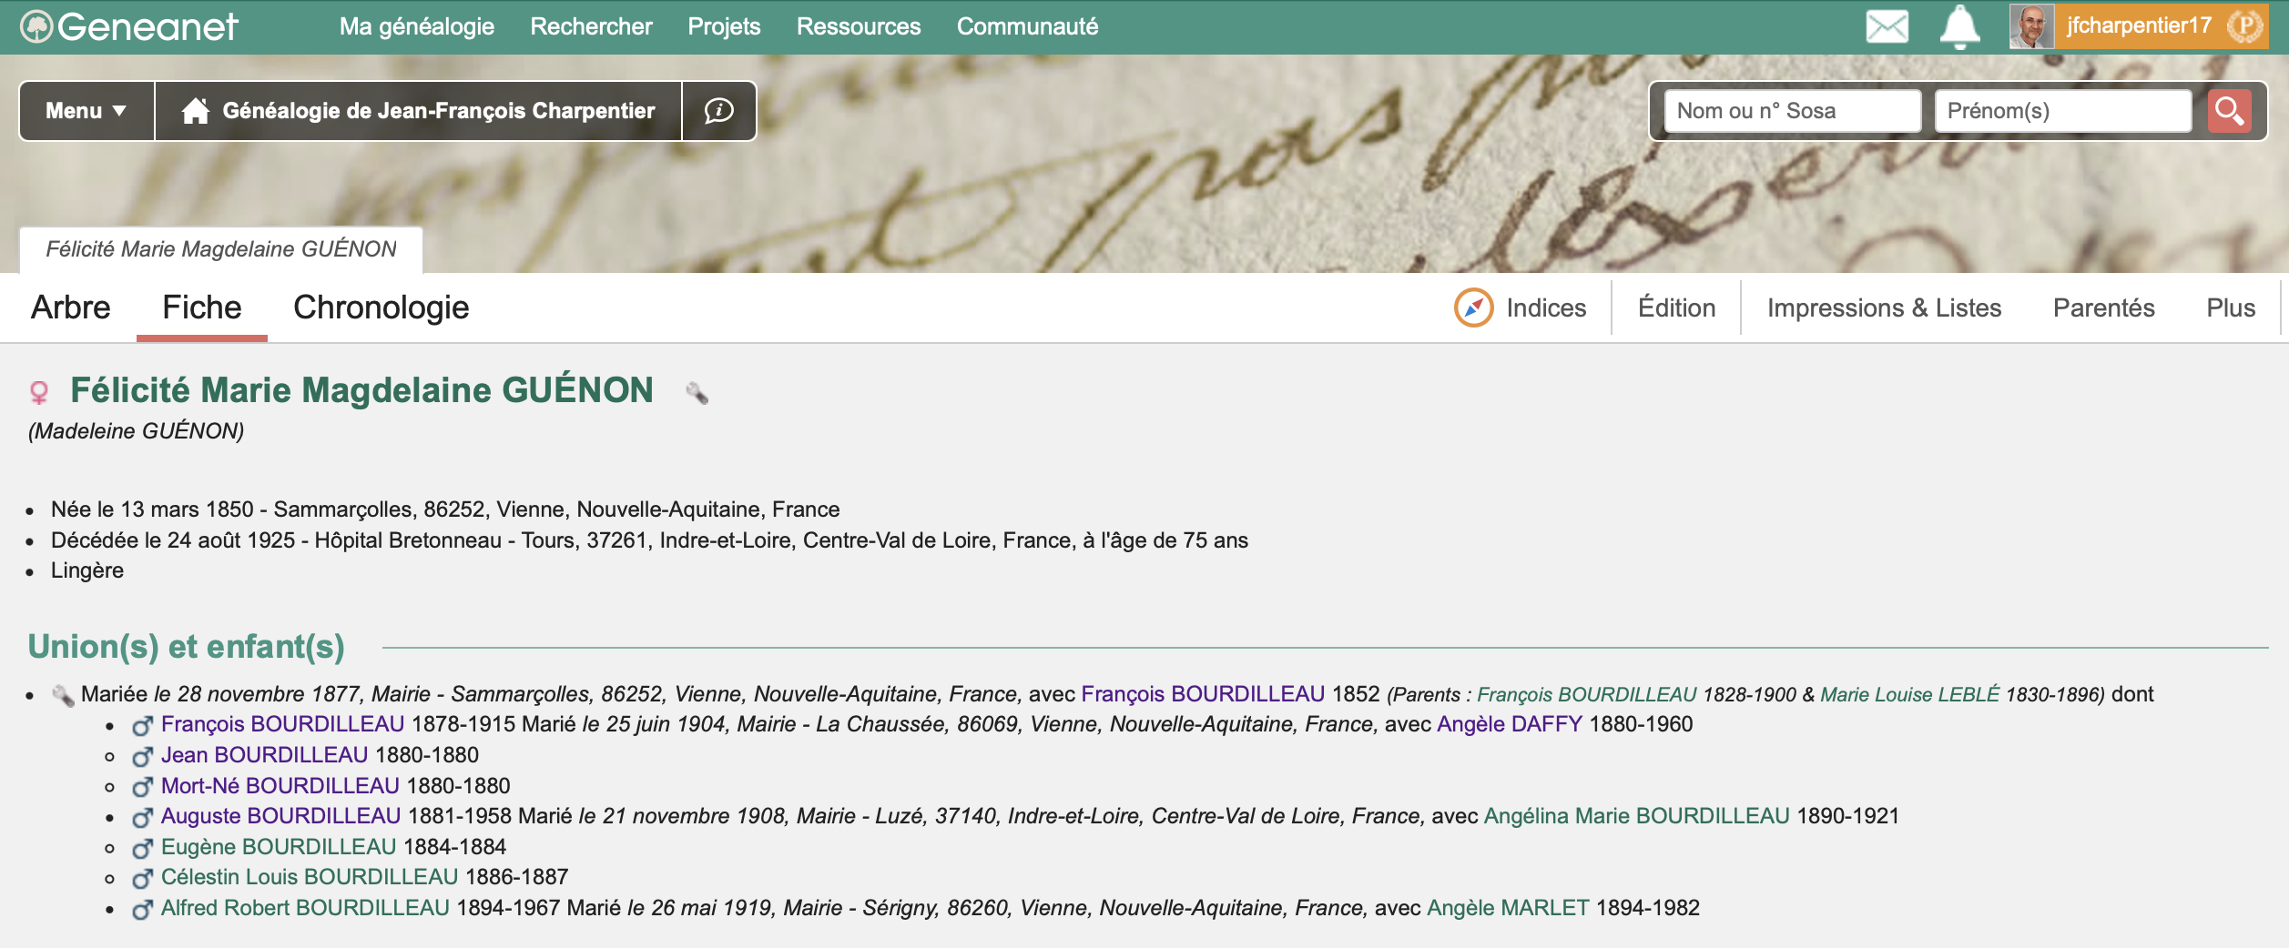Expand the Menu dropdown
Screen dimensions: 2289x948
[86, 111]
